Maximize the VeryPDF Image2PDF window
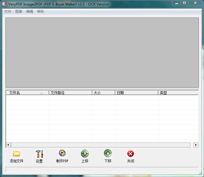This screenshot has width=204, height=177. tap(184, 3)
